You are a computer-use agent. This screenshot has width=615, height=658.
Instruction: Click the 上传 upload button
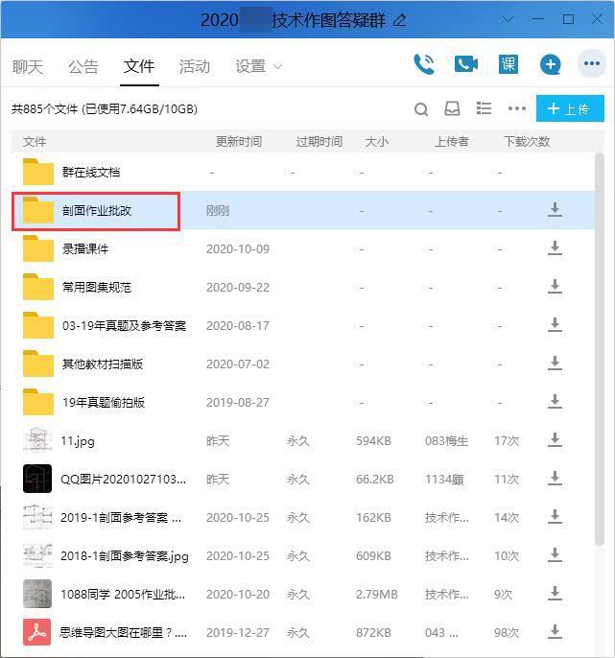point(570,108)
